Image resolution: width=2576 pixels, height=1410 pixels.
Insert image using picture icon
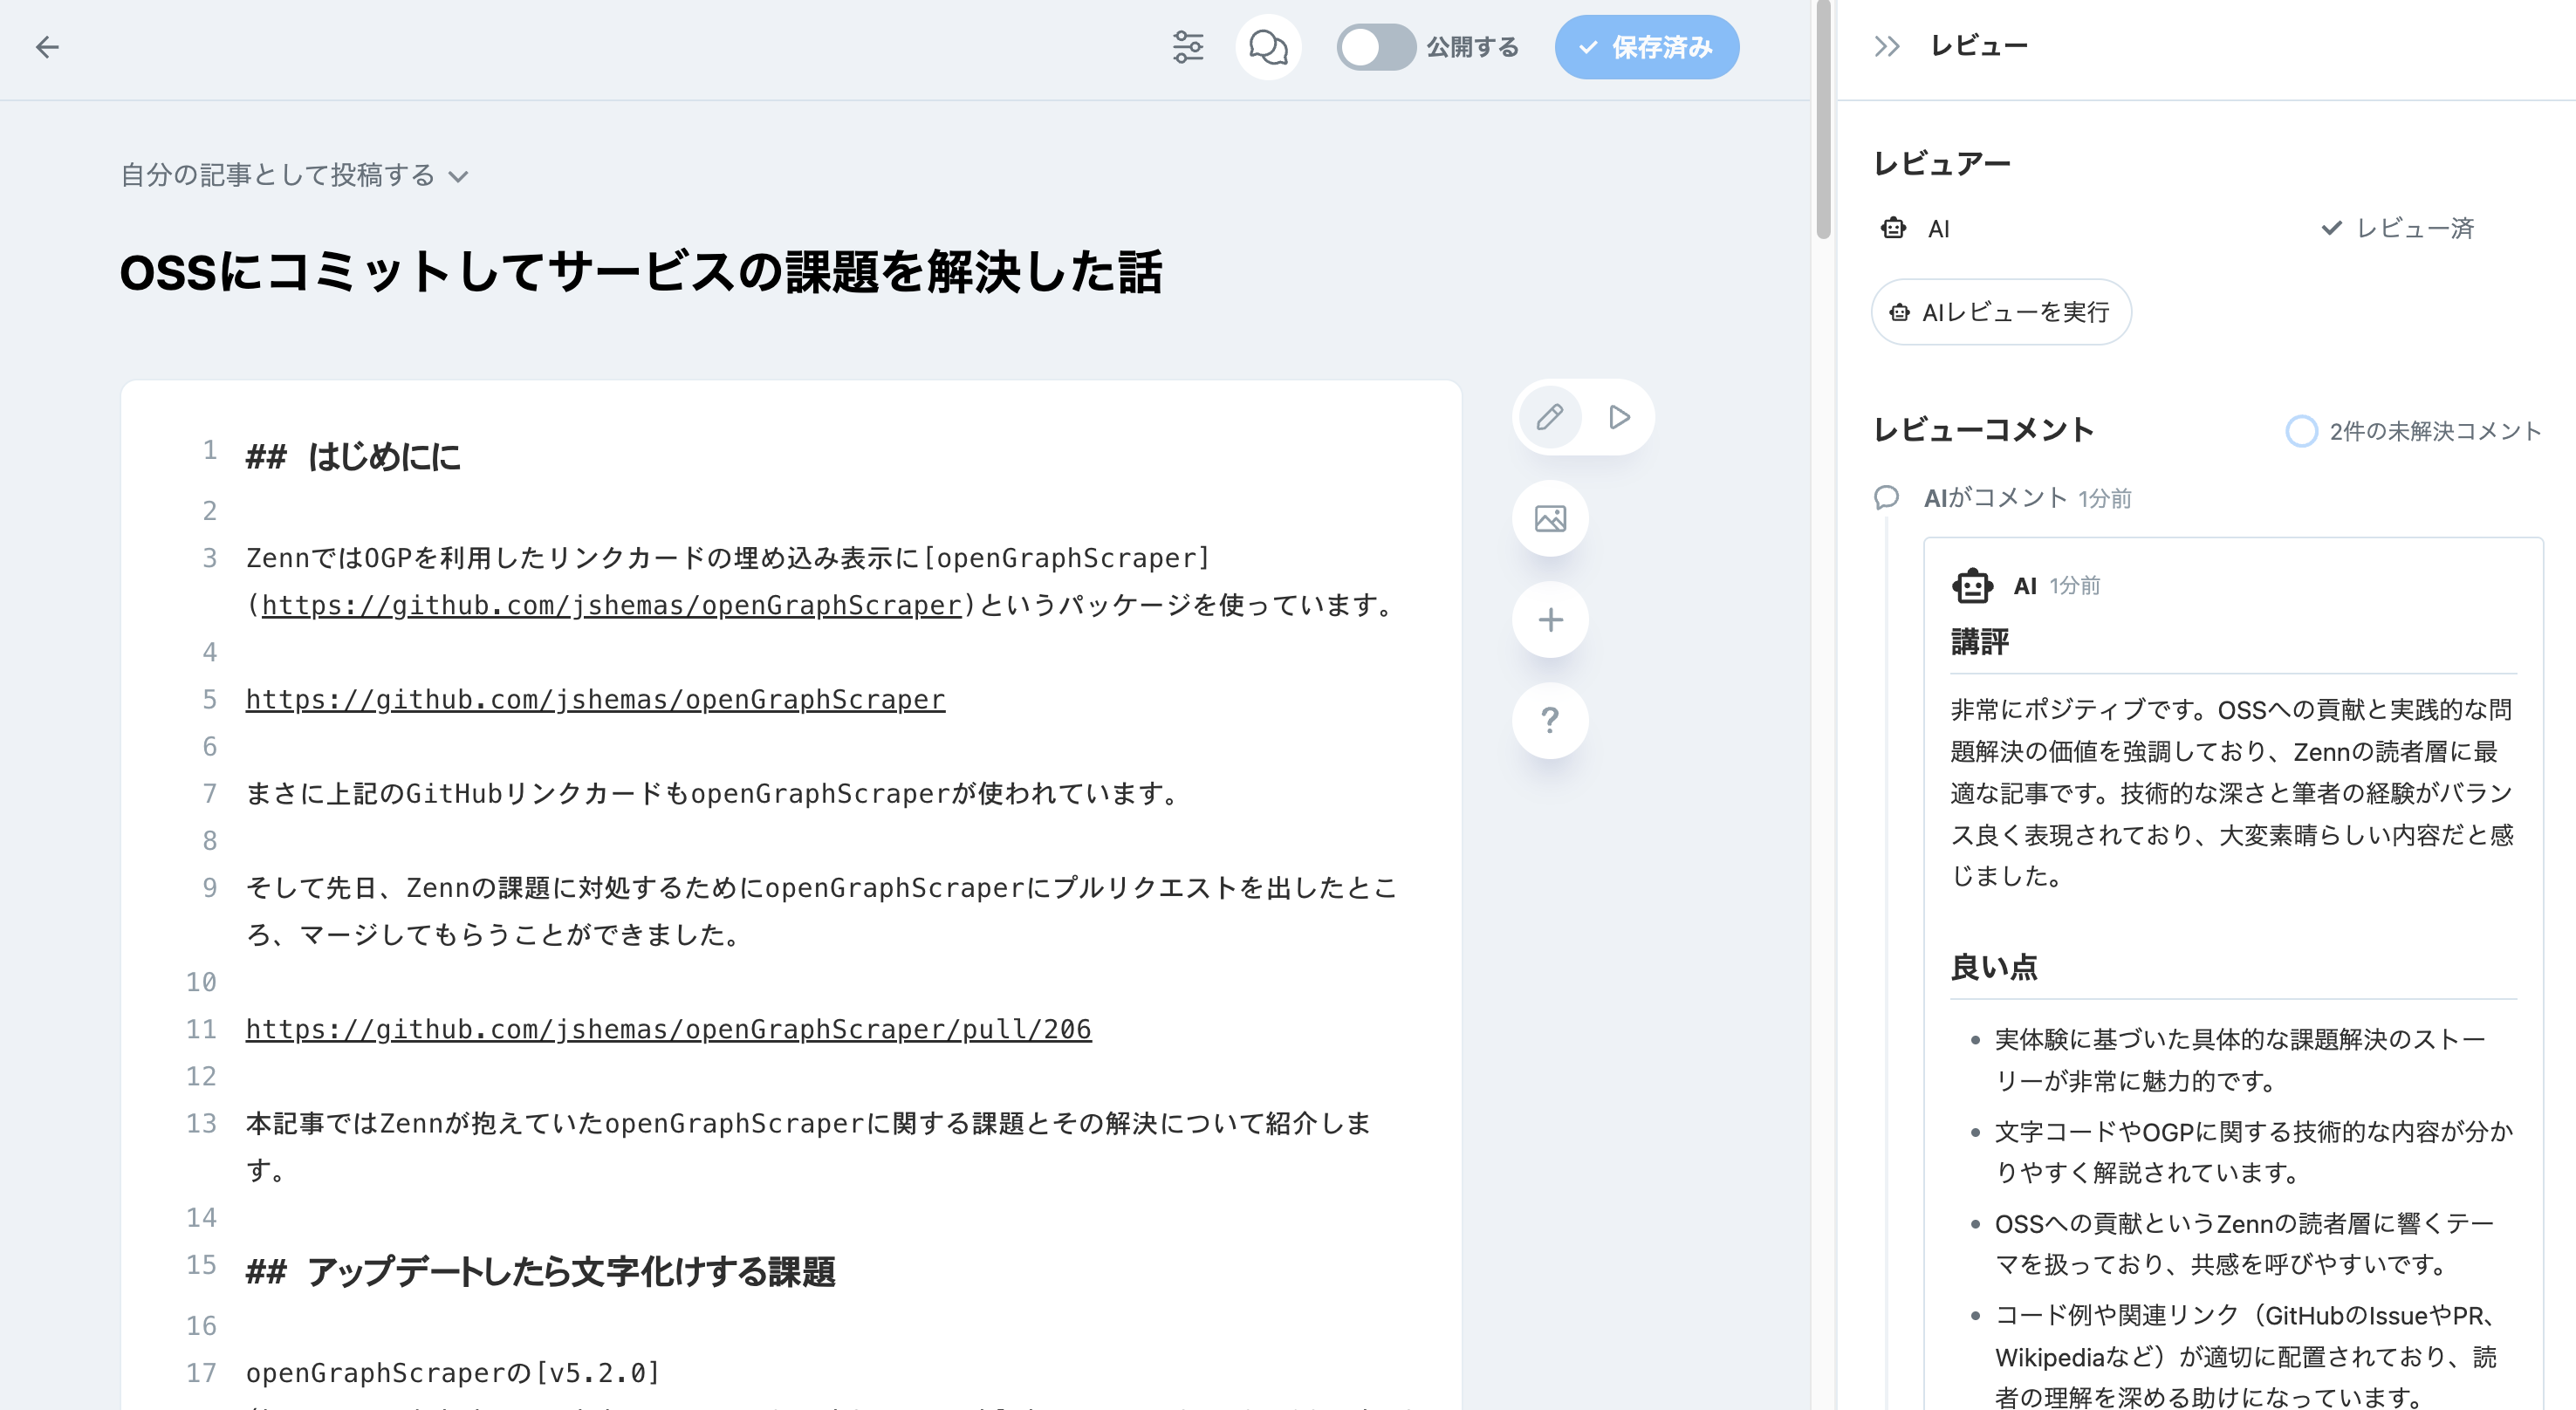click(x=1550, y=519)
